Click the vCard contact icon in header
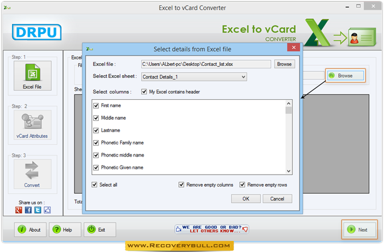 coord(362,37)
